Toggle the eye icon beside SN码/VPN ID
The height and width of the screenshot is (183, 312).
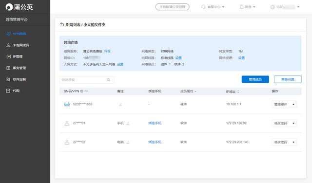(86, 91)
